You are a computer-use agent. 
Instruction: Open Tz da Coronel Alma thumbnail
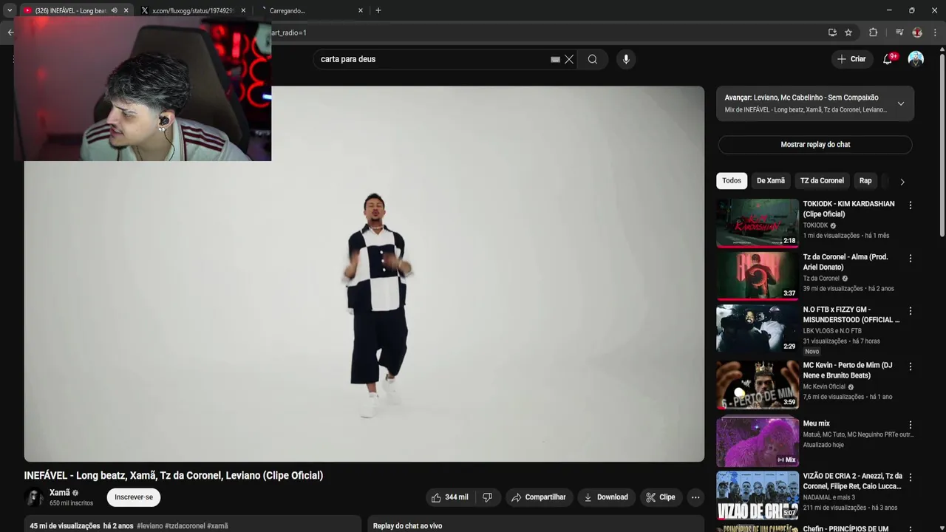coord(758,276)
